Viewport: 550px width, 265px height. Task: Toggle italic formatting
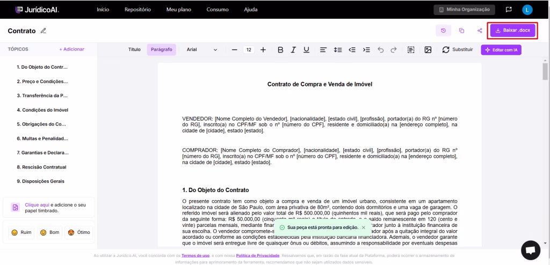293,50
